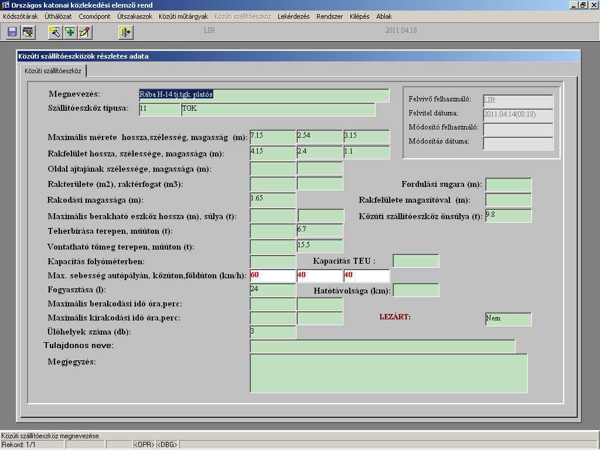Click the exit door toolbar icon
Image resolution: width=600 pixels, height=450 pixels.
126,32
